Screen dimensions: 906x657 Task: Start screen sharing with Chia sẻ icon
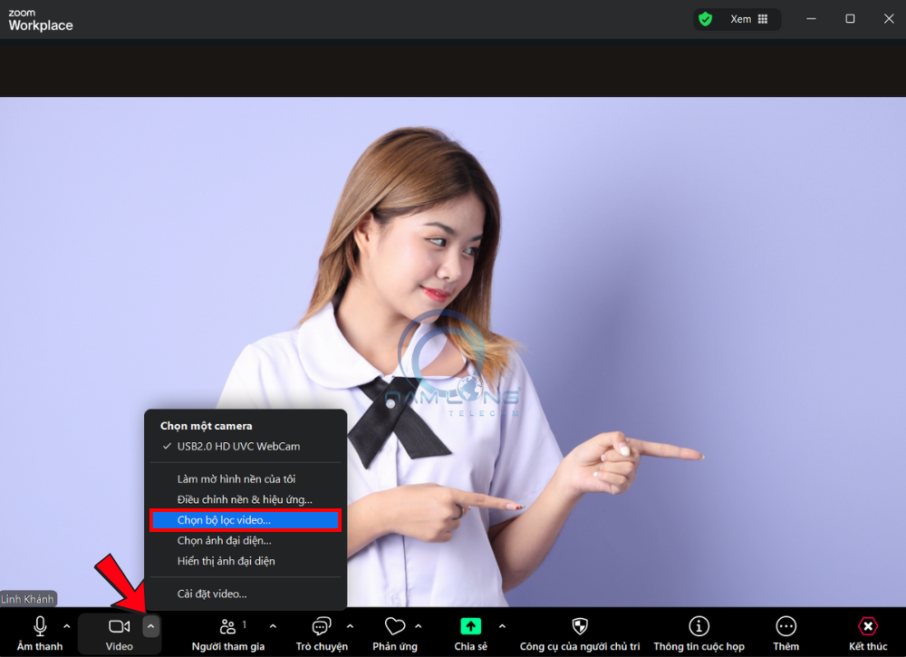click(x=470, y=626)
